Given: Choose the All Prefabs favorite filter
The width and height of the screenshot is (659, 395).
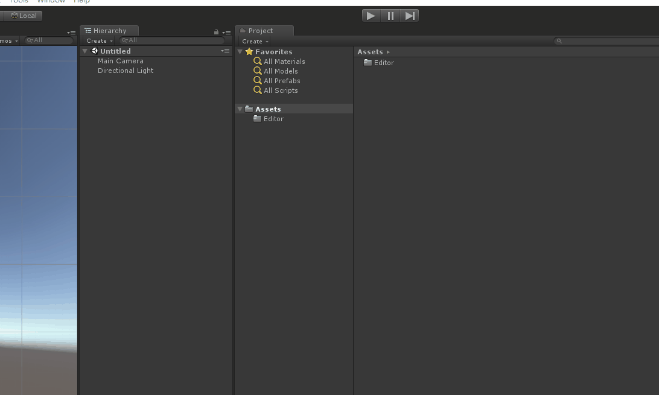Looking at the screenshot, I should point(282,81).
